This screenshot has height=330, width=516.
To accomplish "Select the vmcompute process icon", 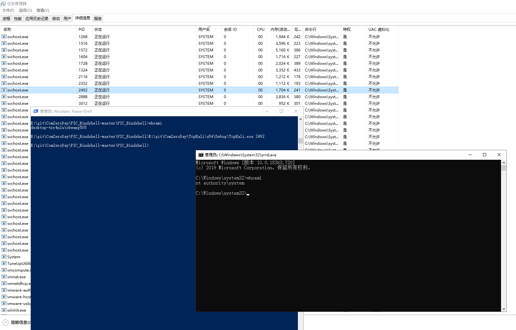I will click(4, 270).
